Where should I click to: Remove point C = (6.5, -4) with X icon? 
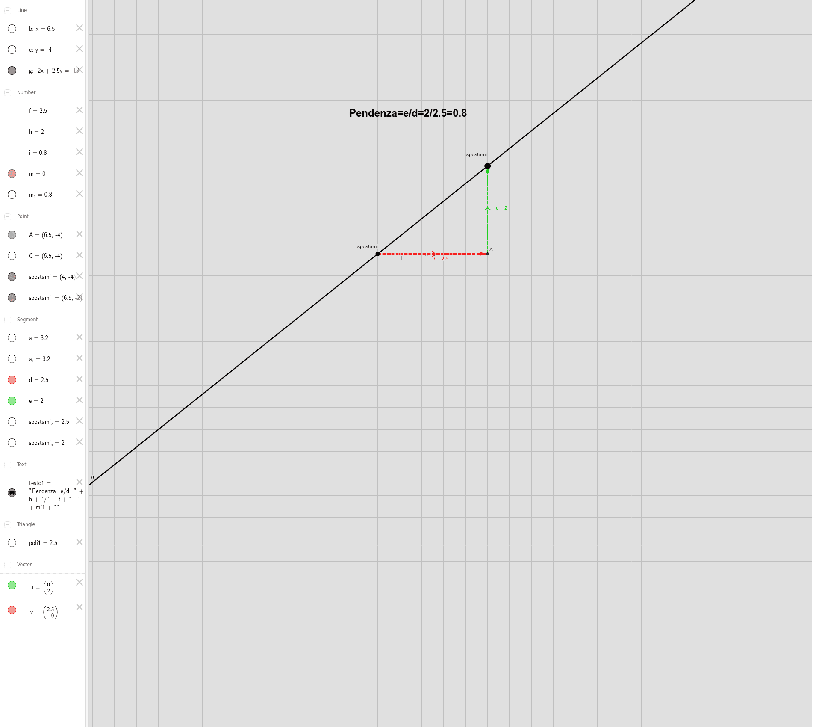[80, 255]
